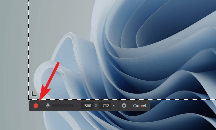Select the height field showing 732

pos(106,106)
